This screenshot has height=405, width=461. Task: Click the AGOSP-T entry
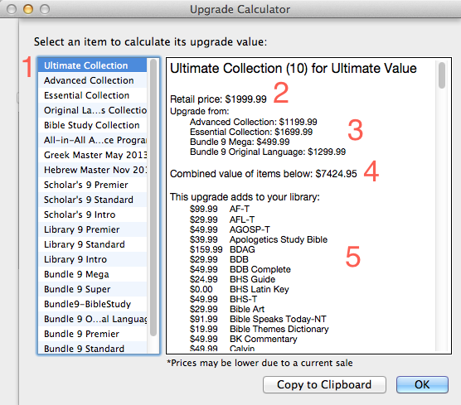(230, 229)
